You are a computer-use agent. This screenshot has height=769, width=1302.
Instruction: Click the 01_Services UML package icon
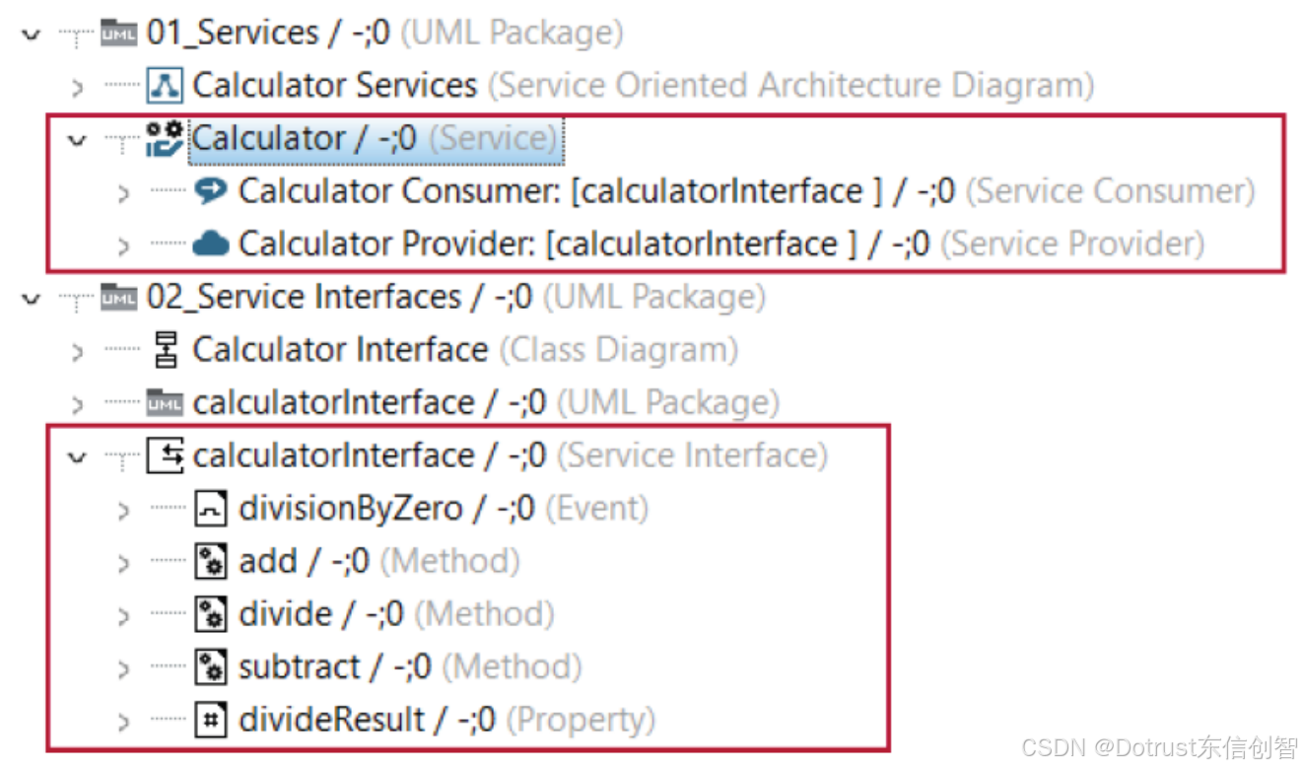[119, 34]
